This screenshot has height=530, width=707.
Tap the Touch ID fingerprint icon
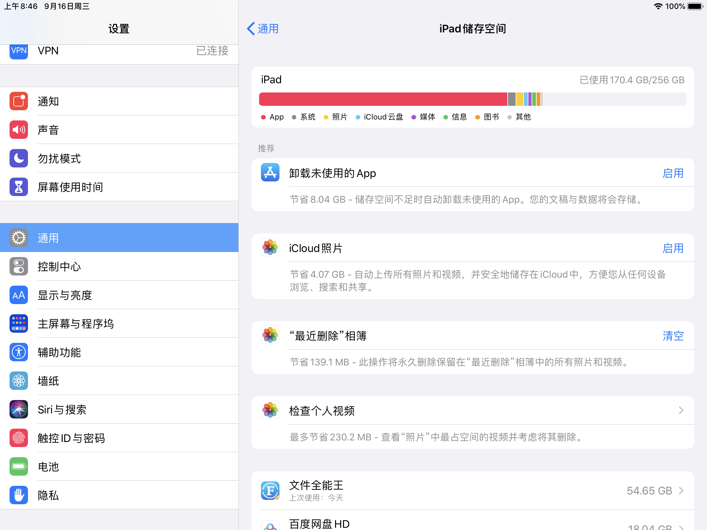coord(18,438)
